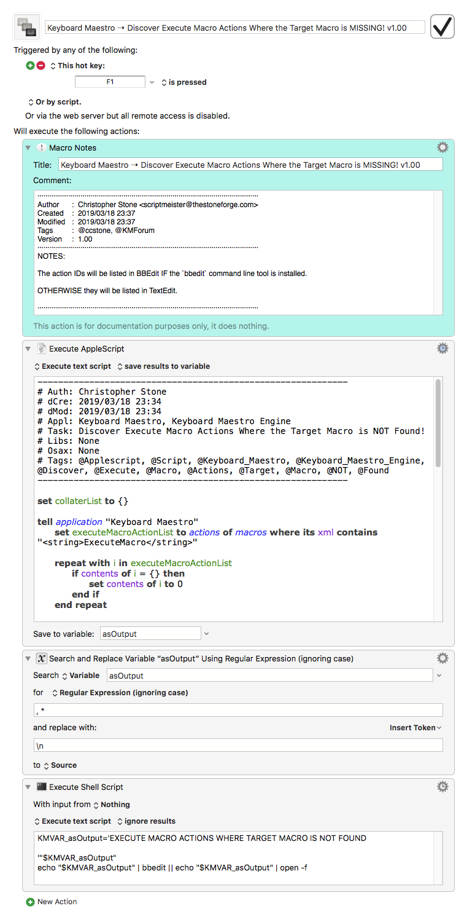Collapse the Macro Notes action
The width and height of the screenshot is (467, 919).
pos(28,148)
